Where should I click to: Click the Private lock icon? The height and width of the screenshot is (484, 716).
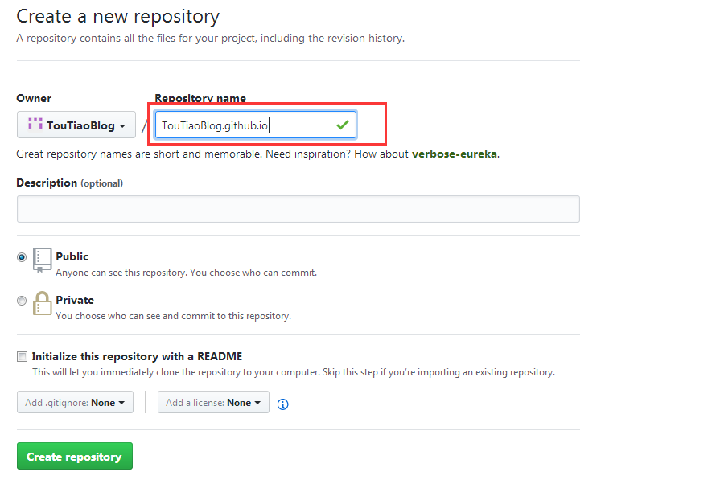click(42, 303)
